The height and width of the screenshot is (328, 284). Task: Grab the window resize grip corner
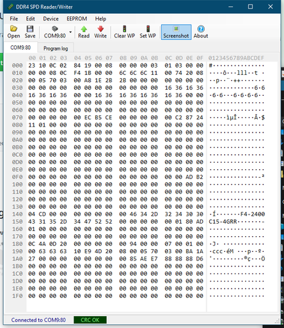point(277,321)
